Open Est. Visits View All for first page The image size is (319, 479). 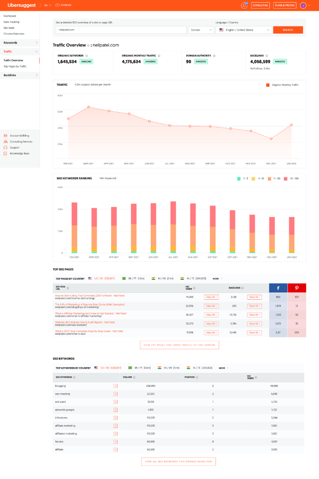[x=211, y=297]
